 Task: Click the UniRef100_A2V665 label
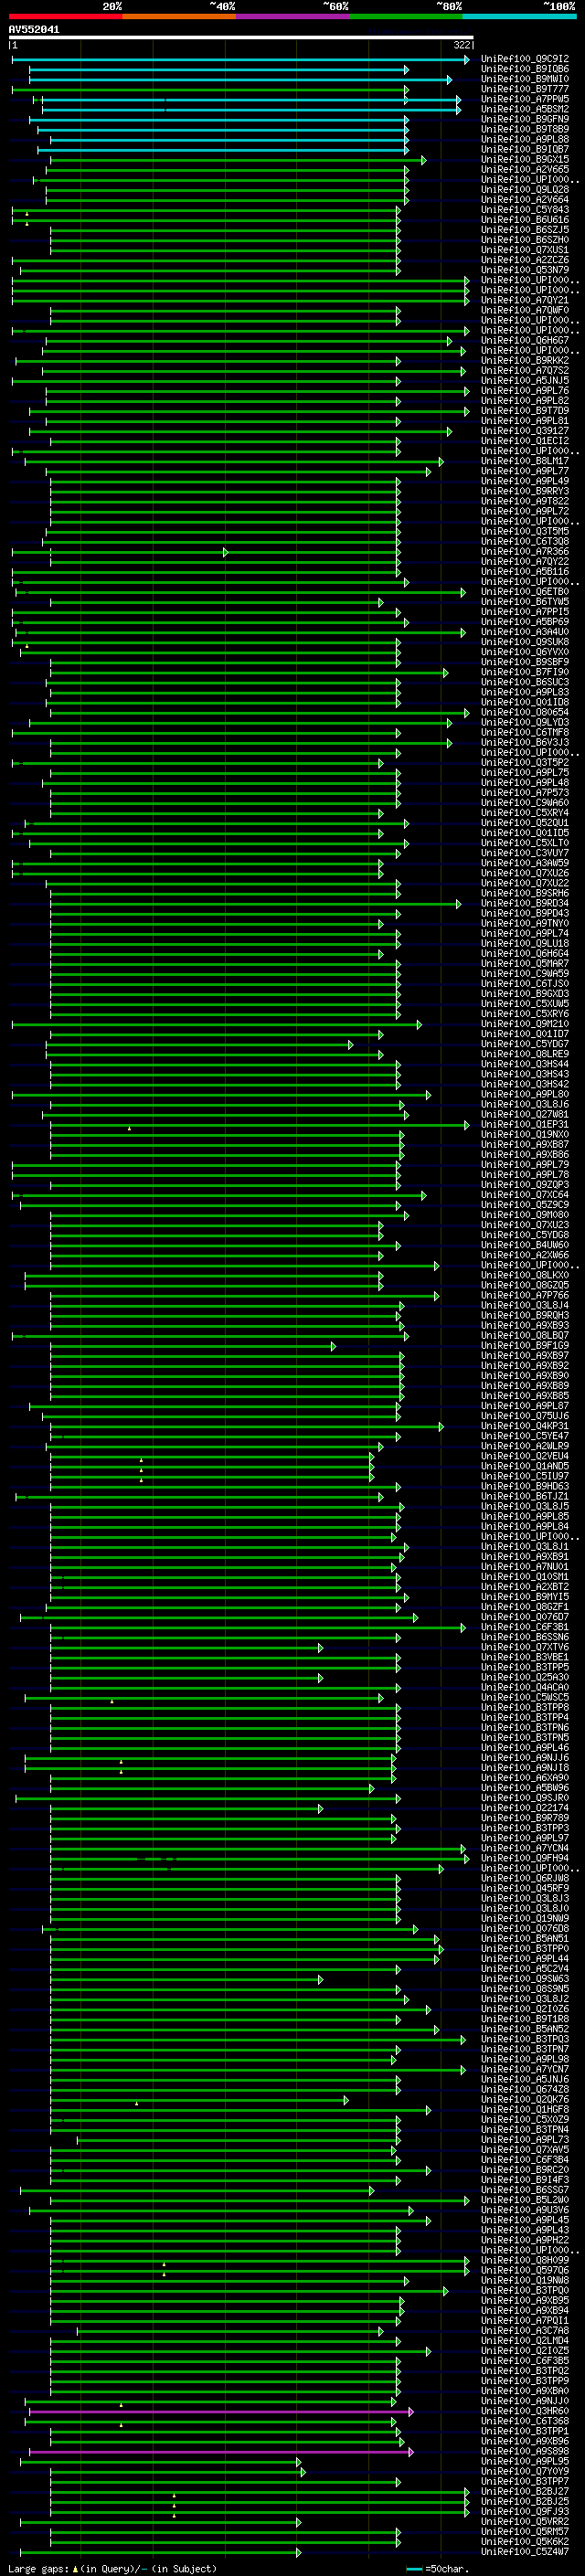coord(525,169)
